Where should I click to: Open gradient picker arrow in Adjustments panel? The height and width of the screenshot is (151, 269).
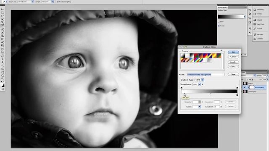[245, 17]
